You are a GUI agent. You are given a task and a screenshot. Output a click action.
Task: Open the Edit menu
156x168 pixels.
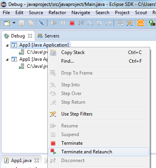(19, 13)
